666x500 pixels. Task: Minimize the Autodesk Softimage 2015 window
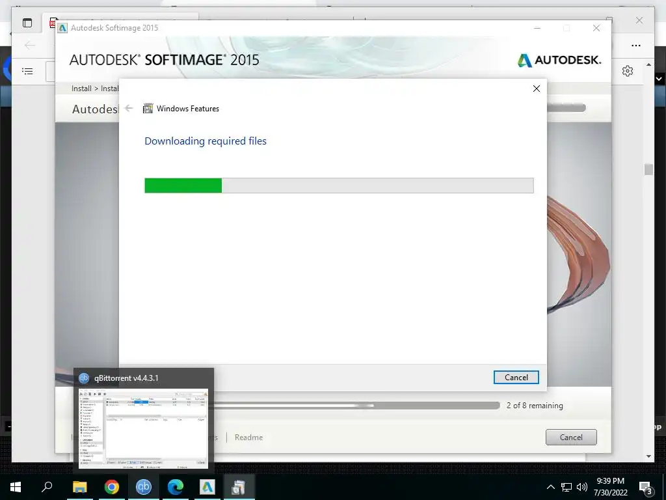tap(537, 28)
